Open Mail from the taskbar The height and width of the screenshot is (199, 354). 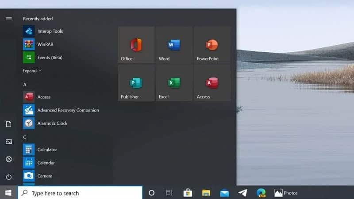click(x=224, y=193)
